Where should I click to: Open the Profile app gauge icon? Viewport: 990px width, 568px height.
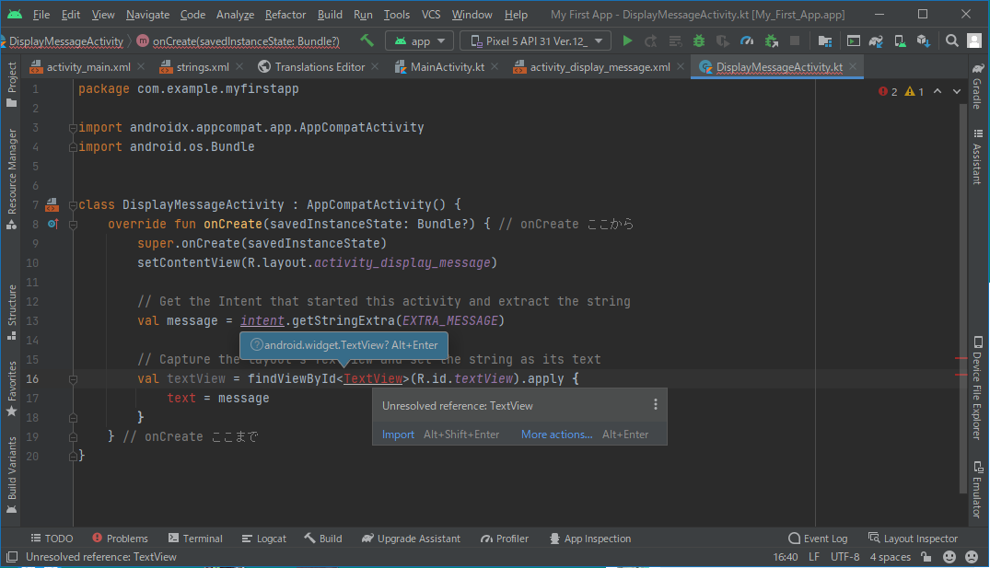tap(747, 41)
